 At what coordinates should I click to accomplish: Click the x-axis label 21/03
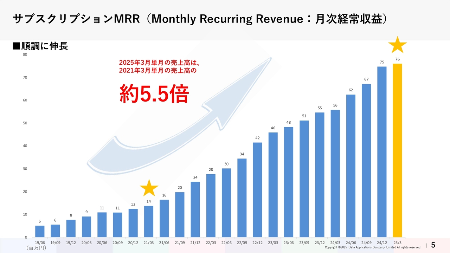(x=149, y=242)
